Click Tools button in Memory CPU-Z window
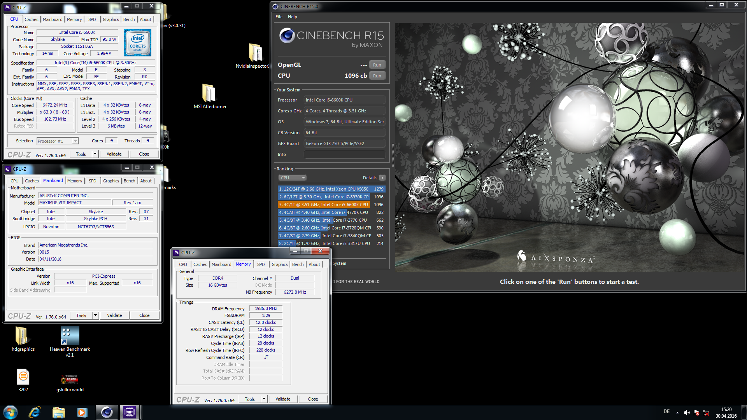The width and height of the screenshot is (747, 420). (250, 399)
